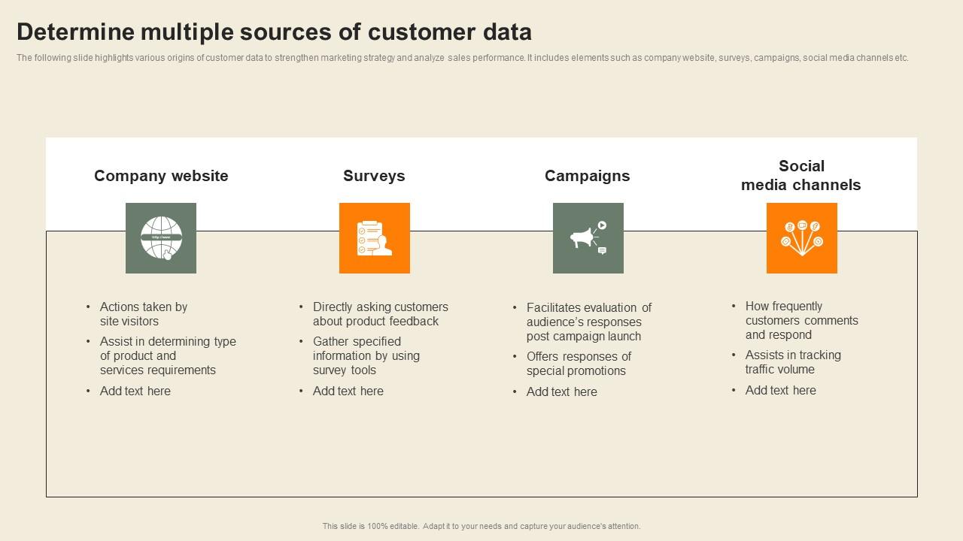963x541 pixels.
Task: Select the slide subtitle description text
Action: [462, 58]
